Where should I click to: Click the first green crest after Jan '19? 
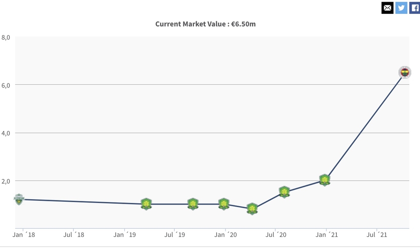point(146,204)
